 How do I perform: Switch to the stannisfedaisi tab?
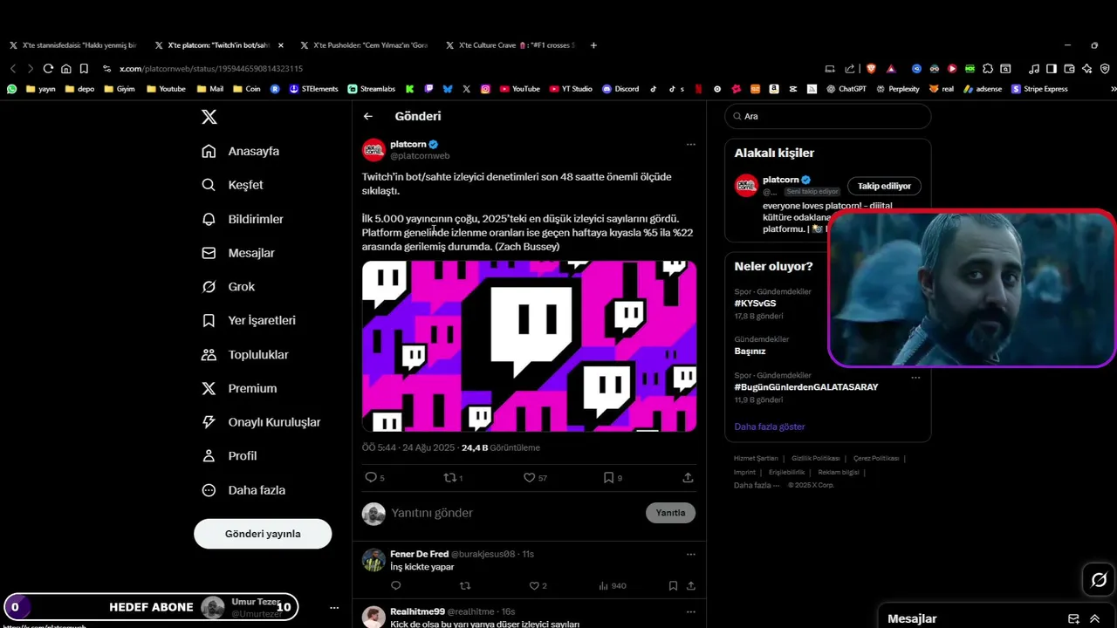72,45
